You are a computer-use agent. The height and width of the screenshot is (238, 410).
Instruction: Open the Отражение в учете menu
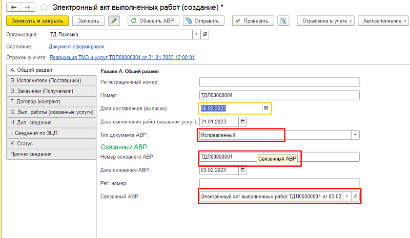coord(328,21)
